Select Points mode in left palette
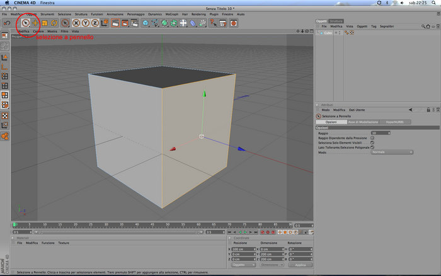441x276 pixels. click(x=5, y=76)
